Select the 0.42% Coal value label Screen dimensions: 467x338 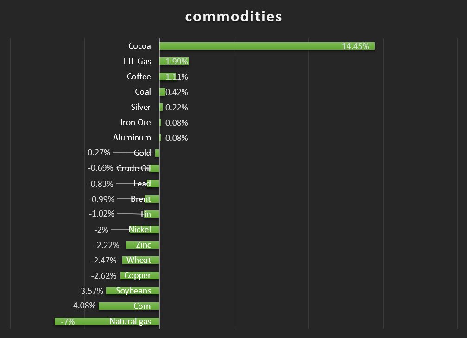pos(177,92)
